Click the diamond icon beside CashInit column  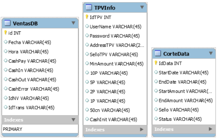point(87,119)
